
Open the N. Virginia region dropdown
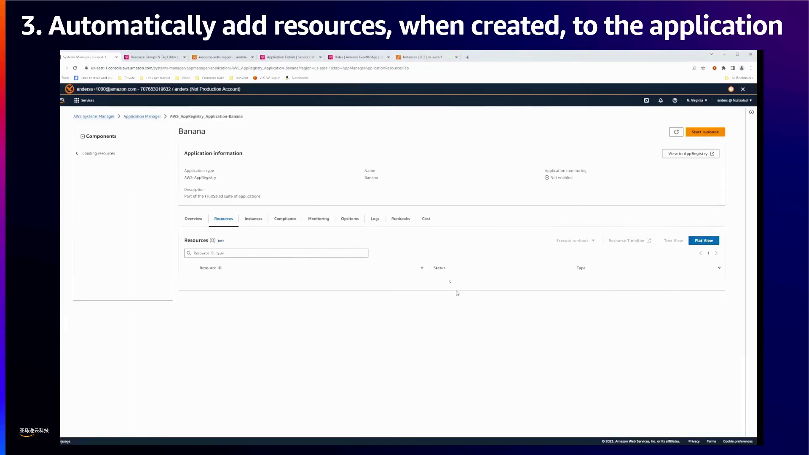(x=697, y=100)
